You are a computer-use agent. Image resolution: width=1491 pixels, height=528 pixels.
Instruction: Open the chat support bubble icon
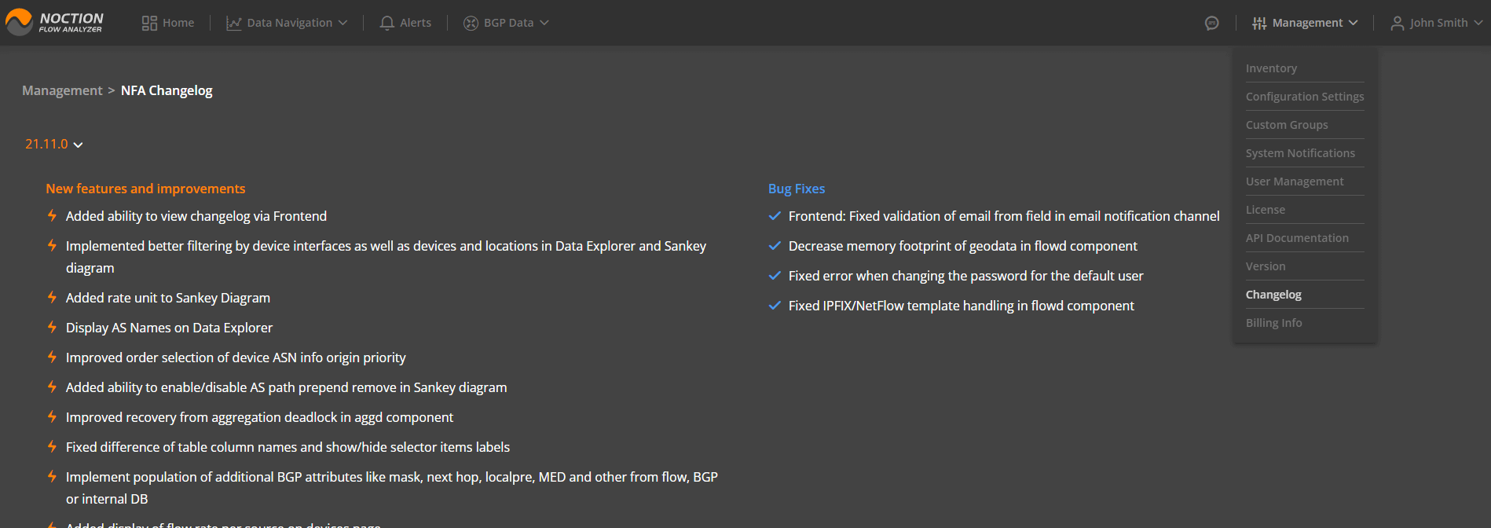coord(1212,23)
